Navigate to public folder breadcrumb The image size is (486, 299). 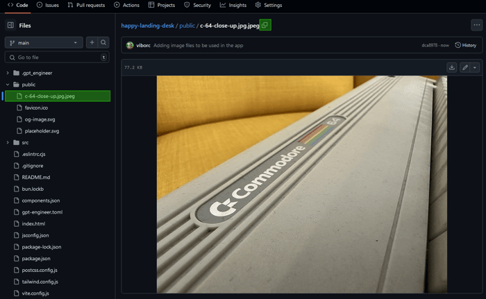pos(187,26)
